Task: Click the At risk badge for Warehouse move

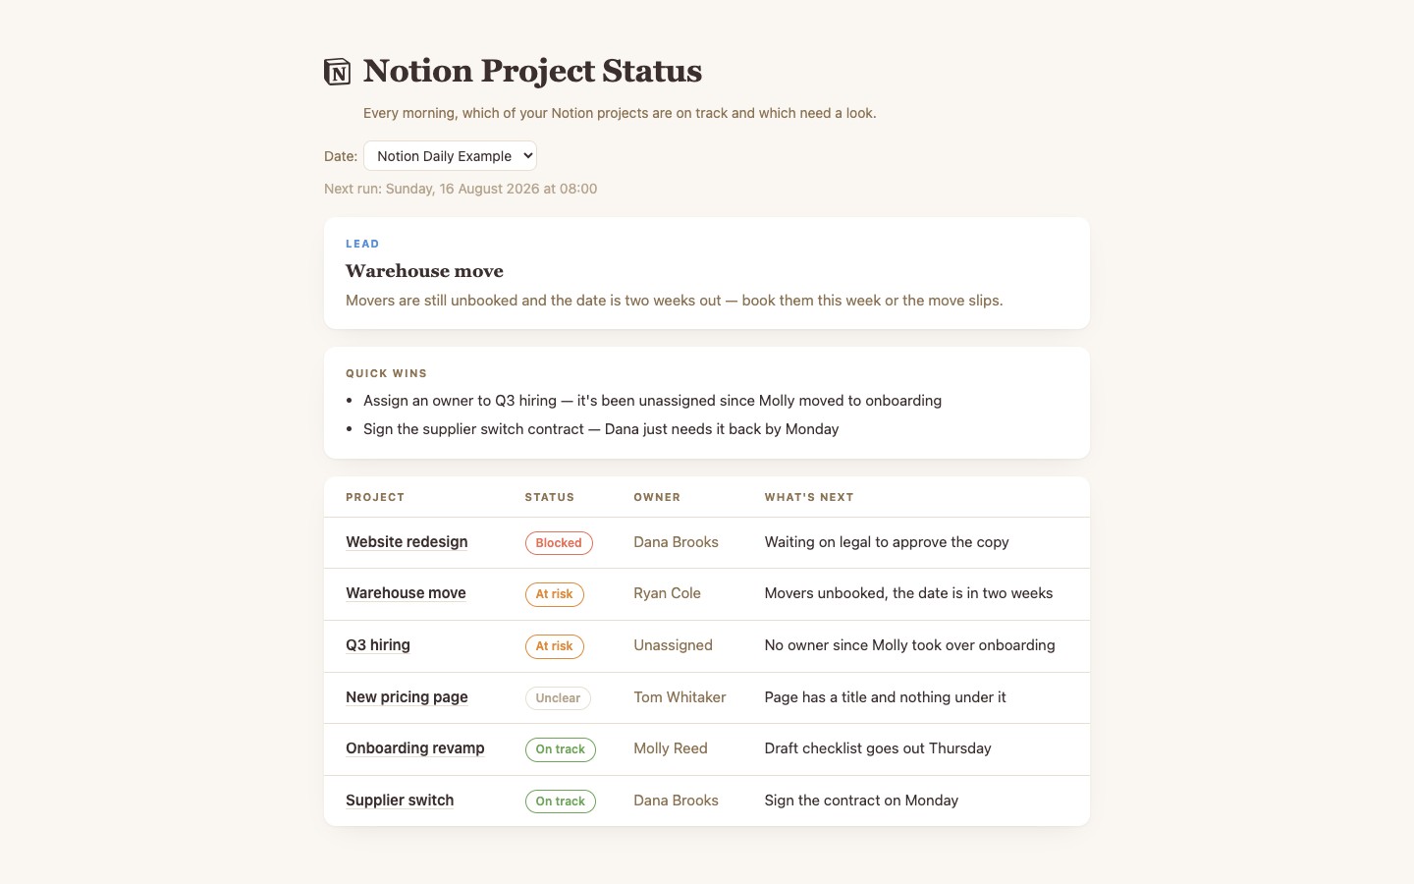Action: click(x=554, y=594)
